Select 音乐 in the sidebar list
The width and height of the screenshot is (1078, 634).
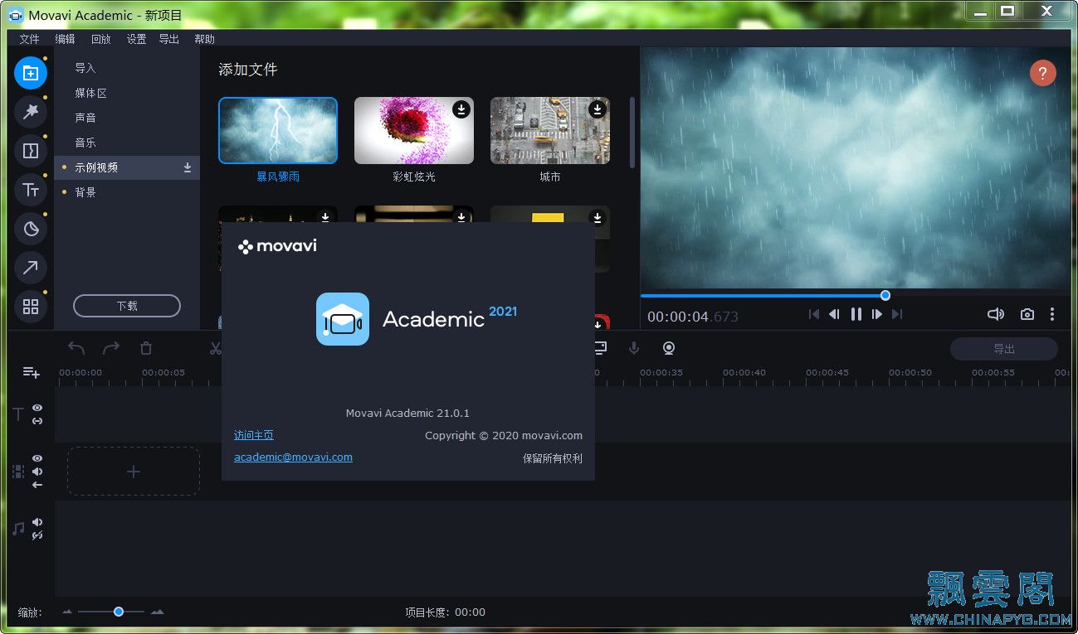point(127,143)
